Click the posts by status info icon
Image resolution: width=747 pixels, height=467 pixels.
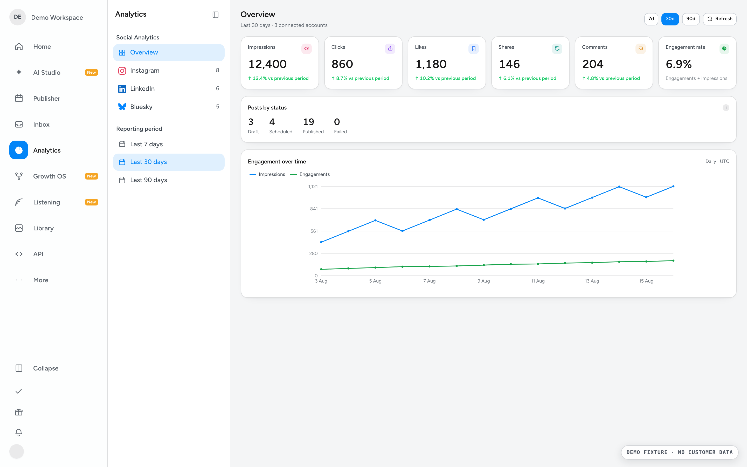pos(726,108)
